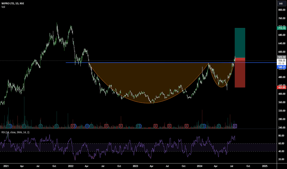Image resolution: width=287 pixels, height=169 pixels.
Task: Click the RSI 80.00 scale label
Action: [x=281, y=136]
